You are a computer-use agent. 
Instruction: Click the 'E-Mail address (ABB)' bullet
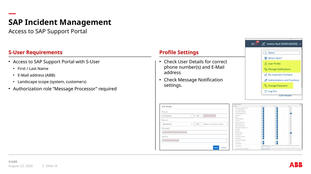[x=36, y=75]
